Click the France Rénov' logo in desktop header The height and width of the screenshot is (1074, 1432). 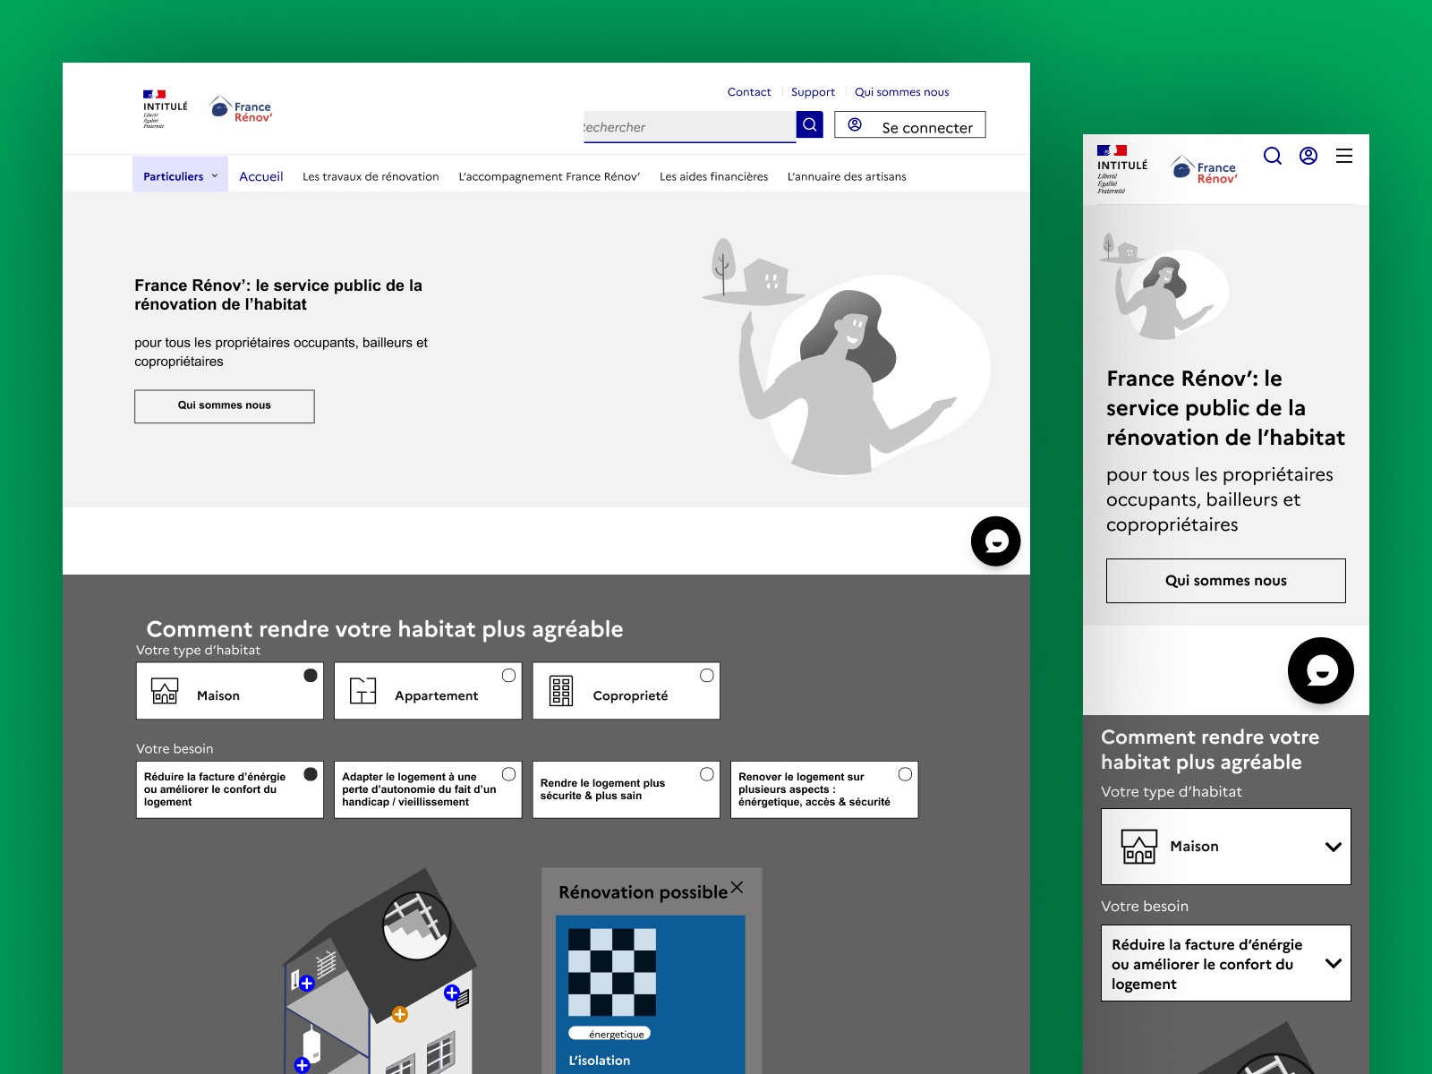pyautogui.click(x=241, y=109)
